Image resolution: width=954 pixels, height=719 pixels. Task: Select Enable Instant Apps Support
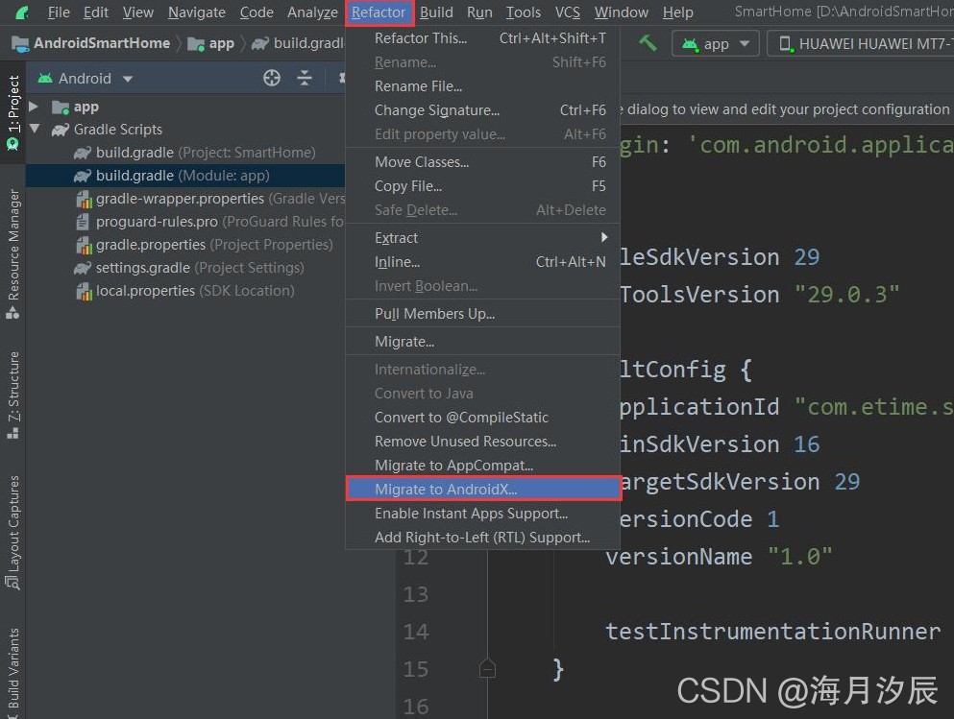[483, 513]
